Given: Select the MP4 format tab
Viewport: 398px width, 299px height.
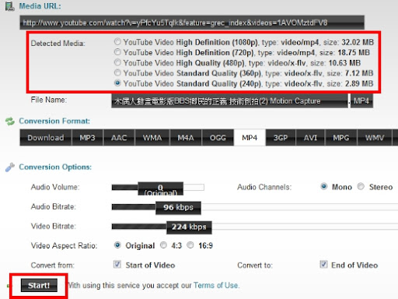Looking at the screenshot, I should pyautogui.click(x=250, y=138).
